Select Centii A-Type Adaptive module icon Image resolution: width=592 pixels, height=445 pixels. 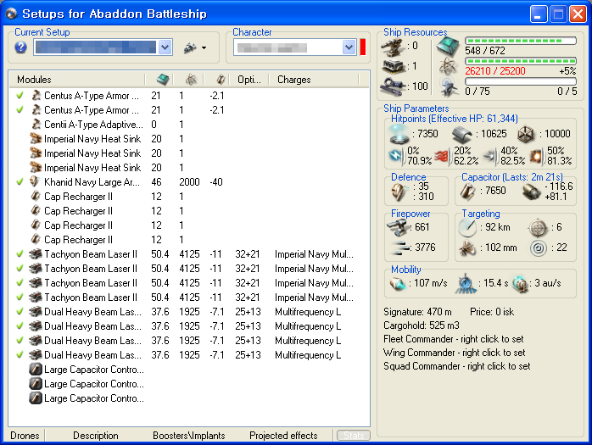tap(36, 125)
